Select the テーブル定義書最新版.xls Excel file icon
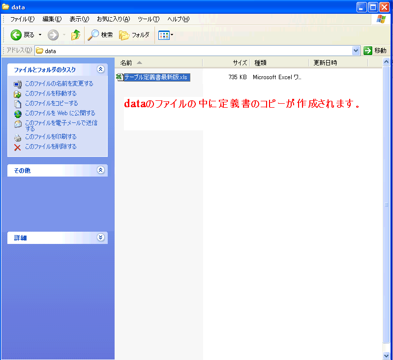 [119, 77]
